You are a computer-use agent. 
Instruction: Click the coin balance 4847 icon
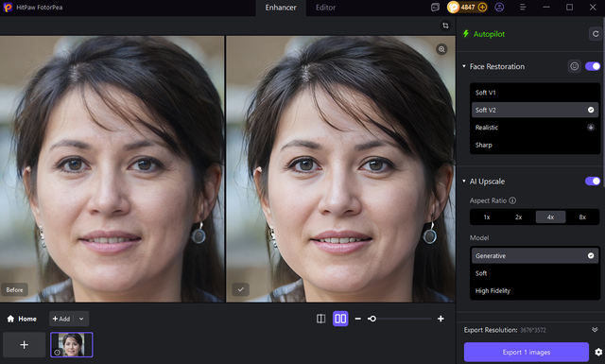tap(453, 8)
